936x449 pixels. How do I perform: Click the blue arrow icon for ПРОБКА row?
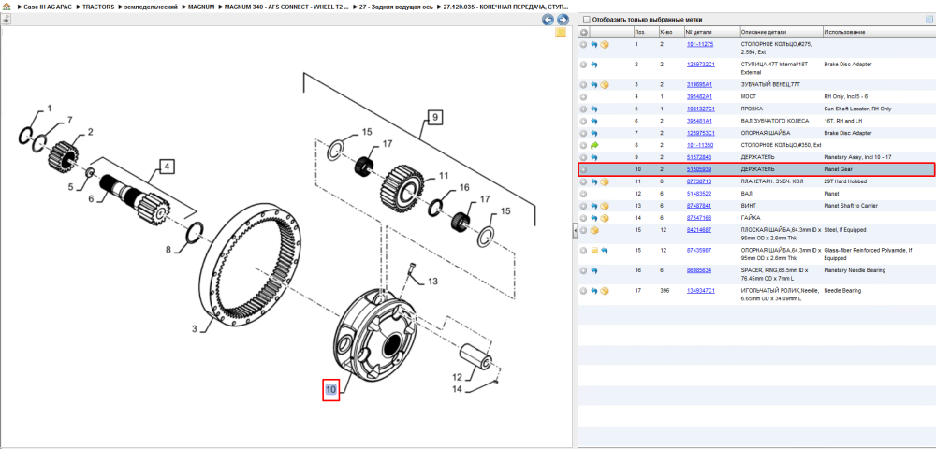click(x=594, y=109)
